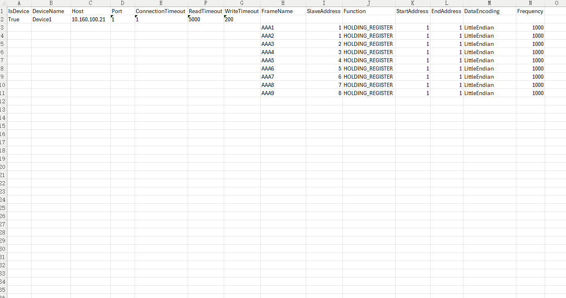This screenshot has width=566, height=298.
Task: Select the ConnectionTimeout header cell
Action: (x=160, y=11)
